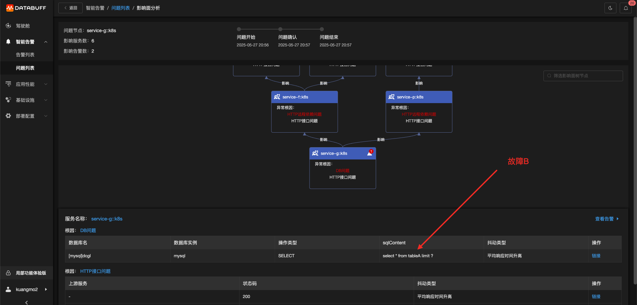Click 查看告警 link
The height and width of the screenshot is (305, 637).
[604, 219]
